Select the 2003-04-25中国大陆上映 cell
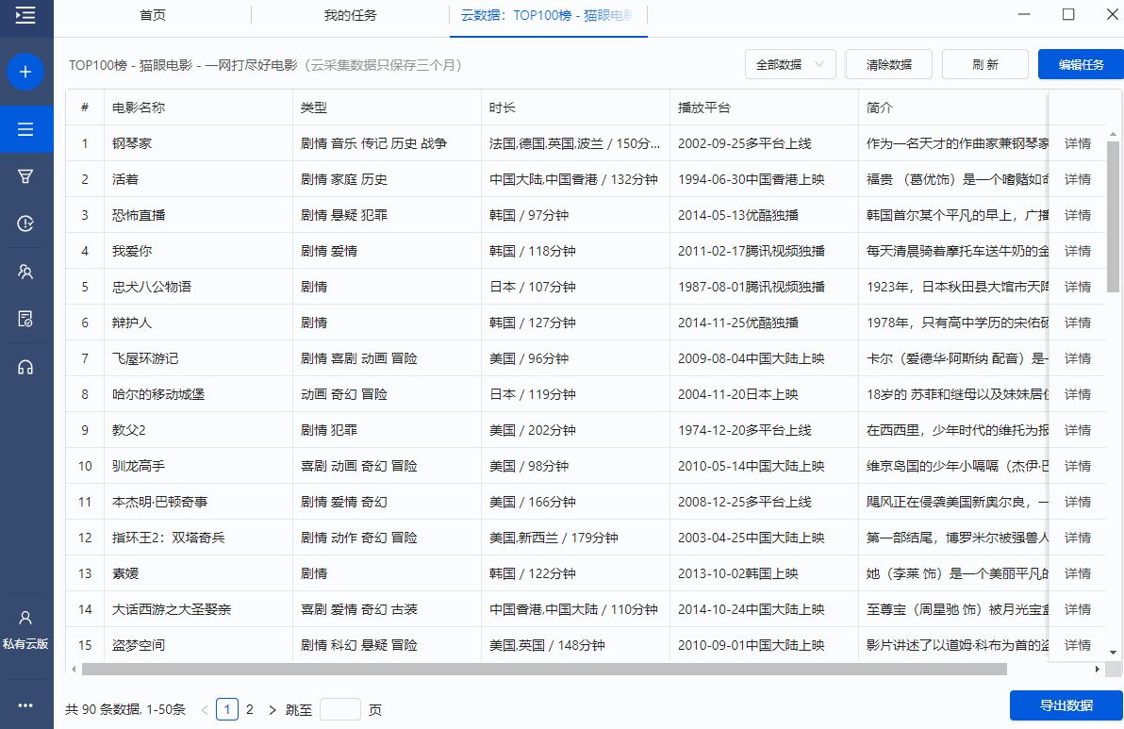The height and width of the screenshot is (729, 1124). 764,538
